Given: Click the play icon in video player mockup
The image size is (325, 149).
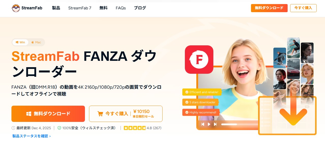Looking at the screenshot, I should [209, 124].
